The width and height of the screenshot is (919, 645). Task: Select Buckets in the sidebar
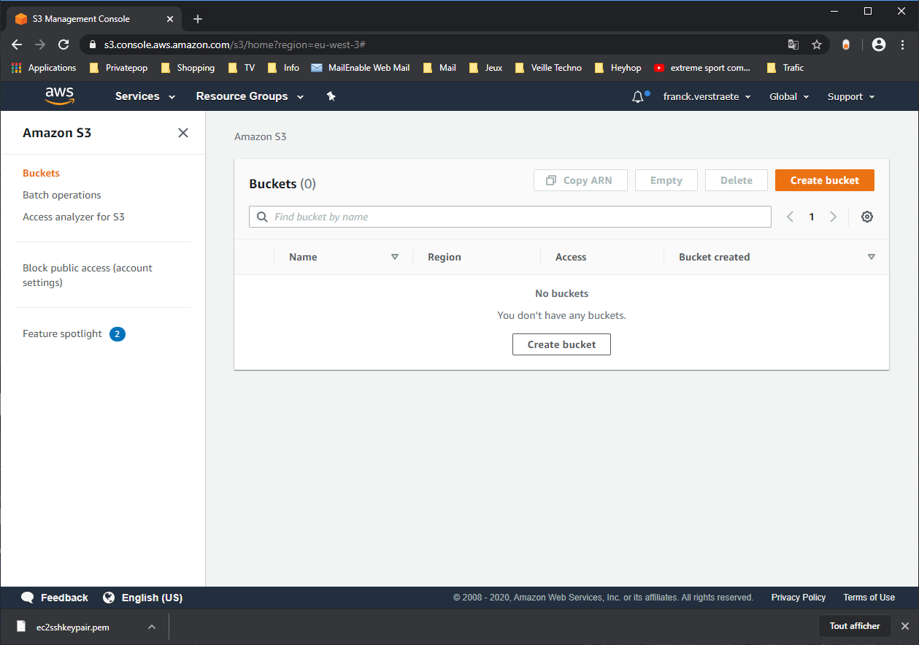[x=41, y=173]
